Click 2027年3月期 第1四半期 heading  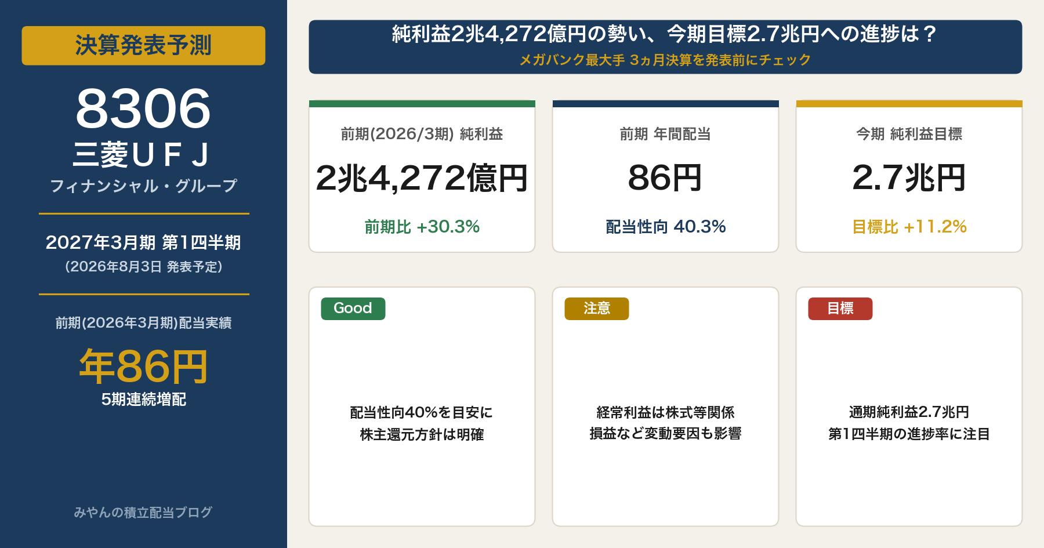[143, 242]
